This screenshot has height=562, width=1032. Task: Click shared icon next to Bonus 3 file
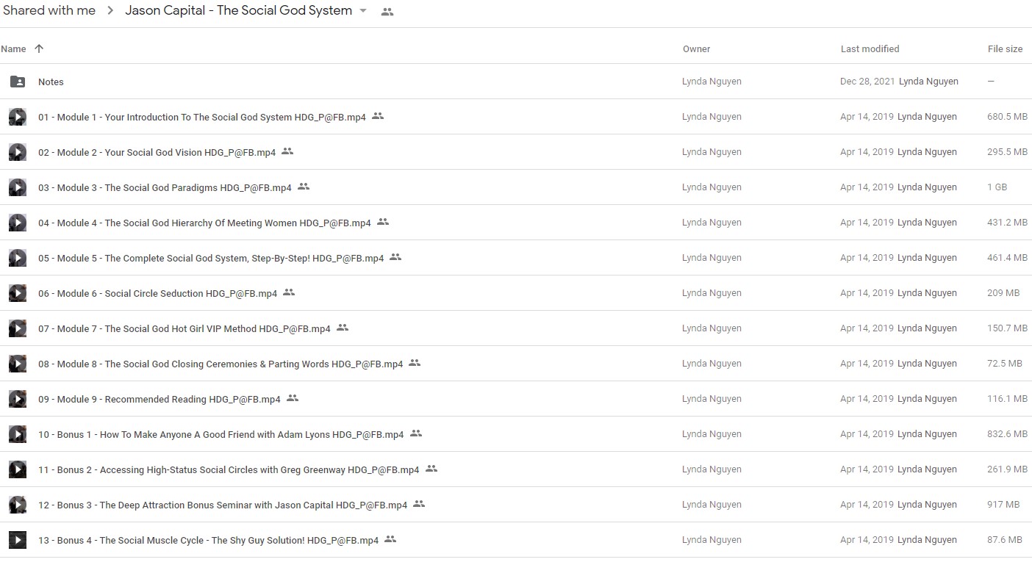(x=419, y=504)
